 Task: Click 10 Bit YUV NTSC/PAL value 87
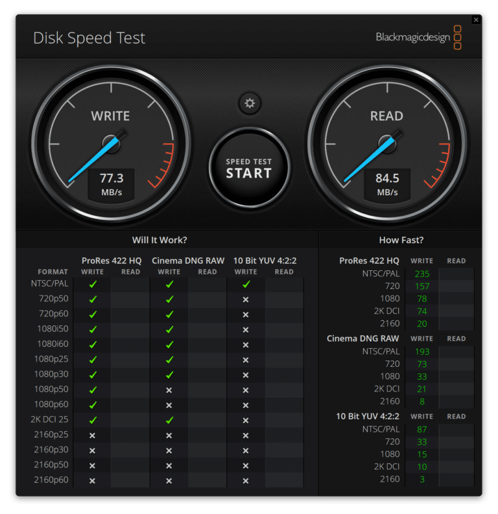click(x=422, y=429)
